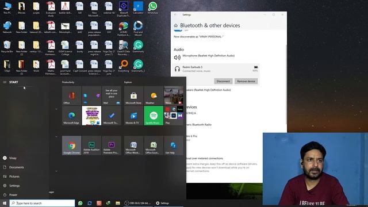Select the WhatsApp desktop shortcut

(x=152, y=7)
